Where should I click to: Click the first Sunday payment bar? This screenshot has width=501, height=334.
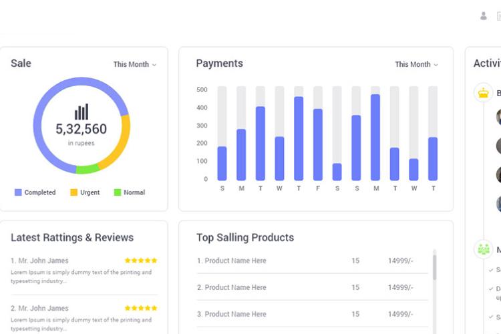[222, 163]
